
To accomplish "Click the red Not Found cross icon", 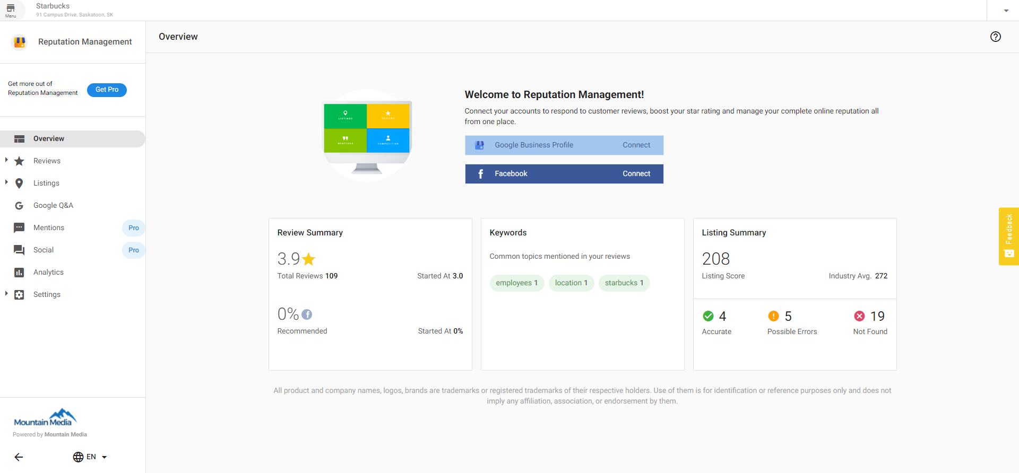I will point(859,317).
